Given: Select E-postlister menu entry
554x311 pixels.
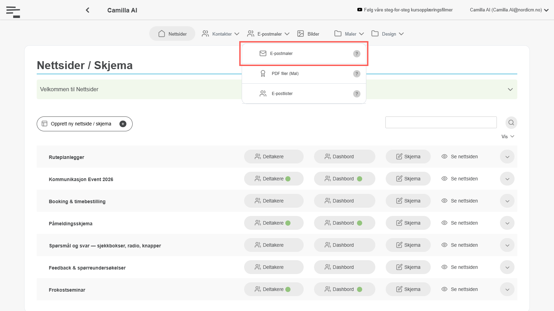Looking at the screenshot, I should 304,94.
